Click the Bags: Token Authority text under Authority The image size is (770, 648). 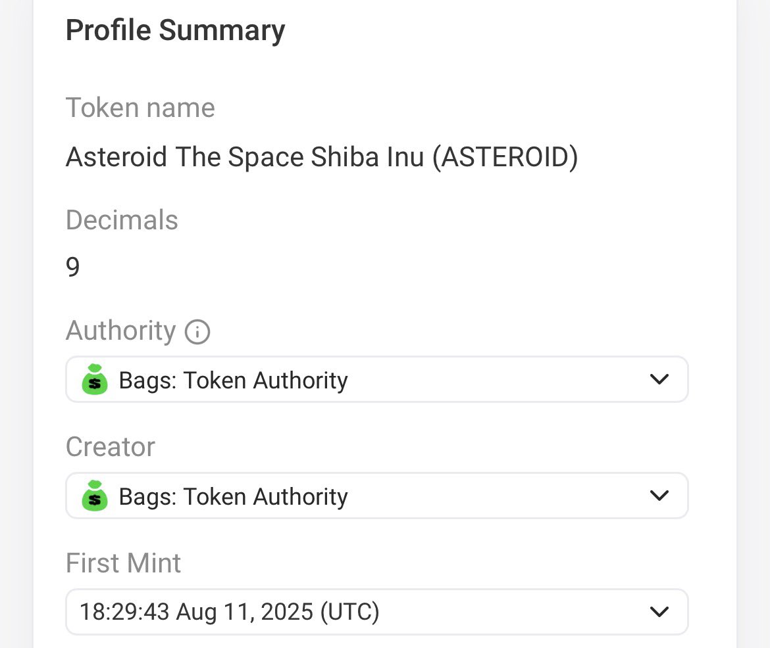pos(233,380)
